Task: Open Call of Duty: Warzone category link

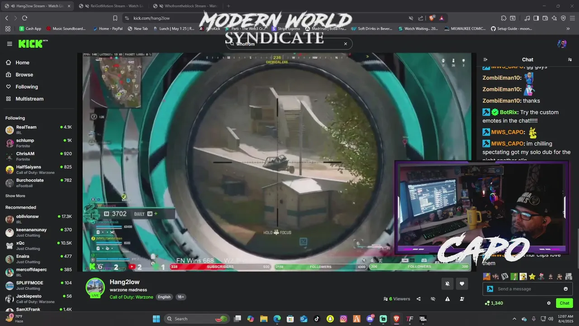Action: 131,297
